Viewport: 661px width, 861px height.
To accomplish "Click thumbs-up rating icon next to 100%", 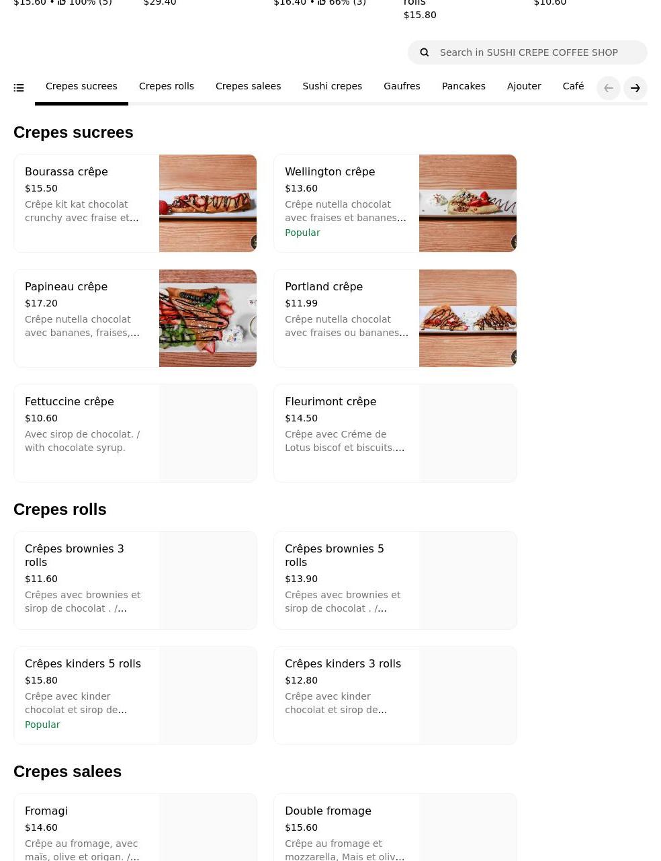I will pos(62,3).
